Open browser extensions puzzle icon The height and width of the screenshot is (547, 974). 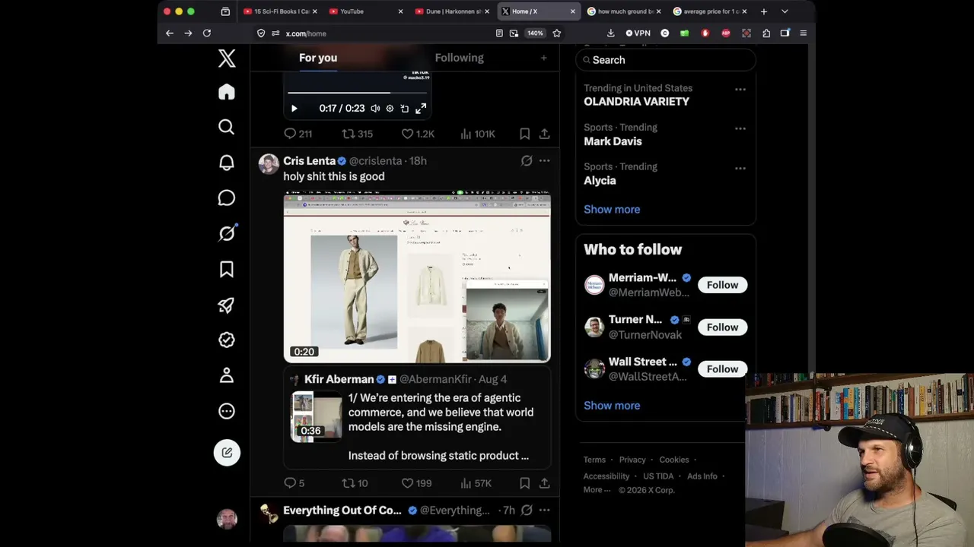(x=766, y=33)
